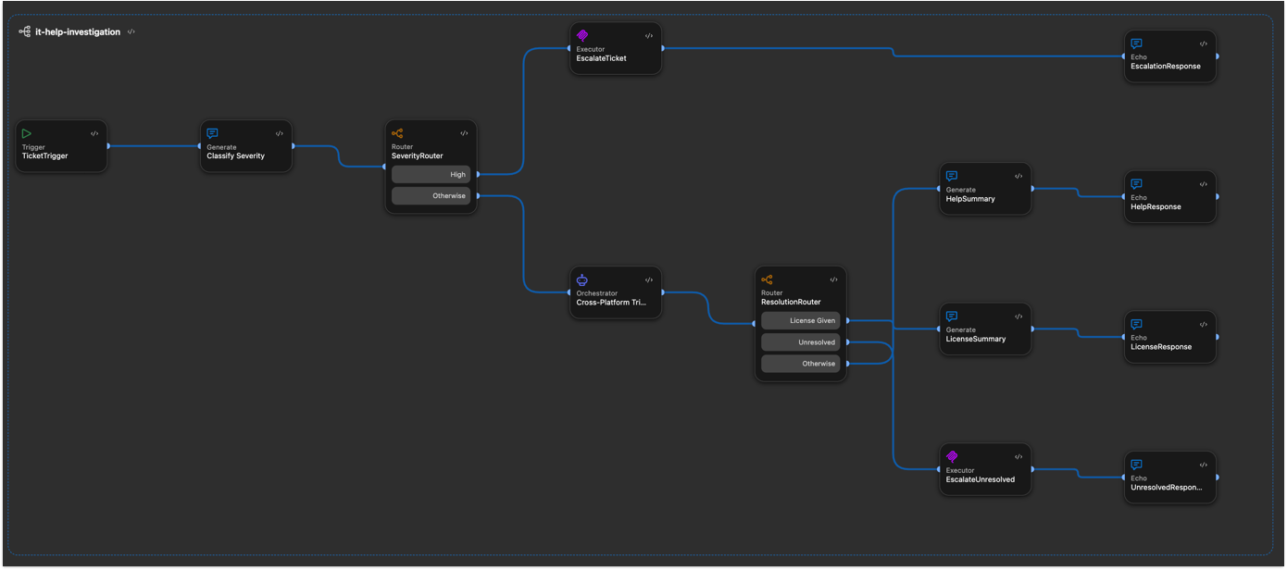Click output port of High branch
1287x571 pixels.
point(478,174)
